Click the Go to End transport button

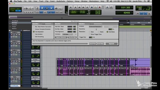[x=87, y=7]
